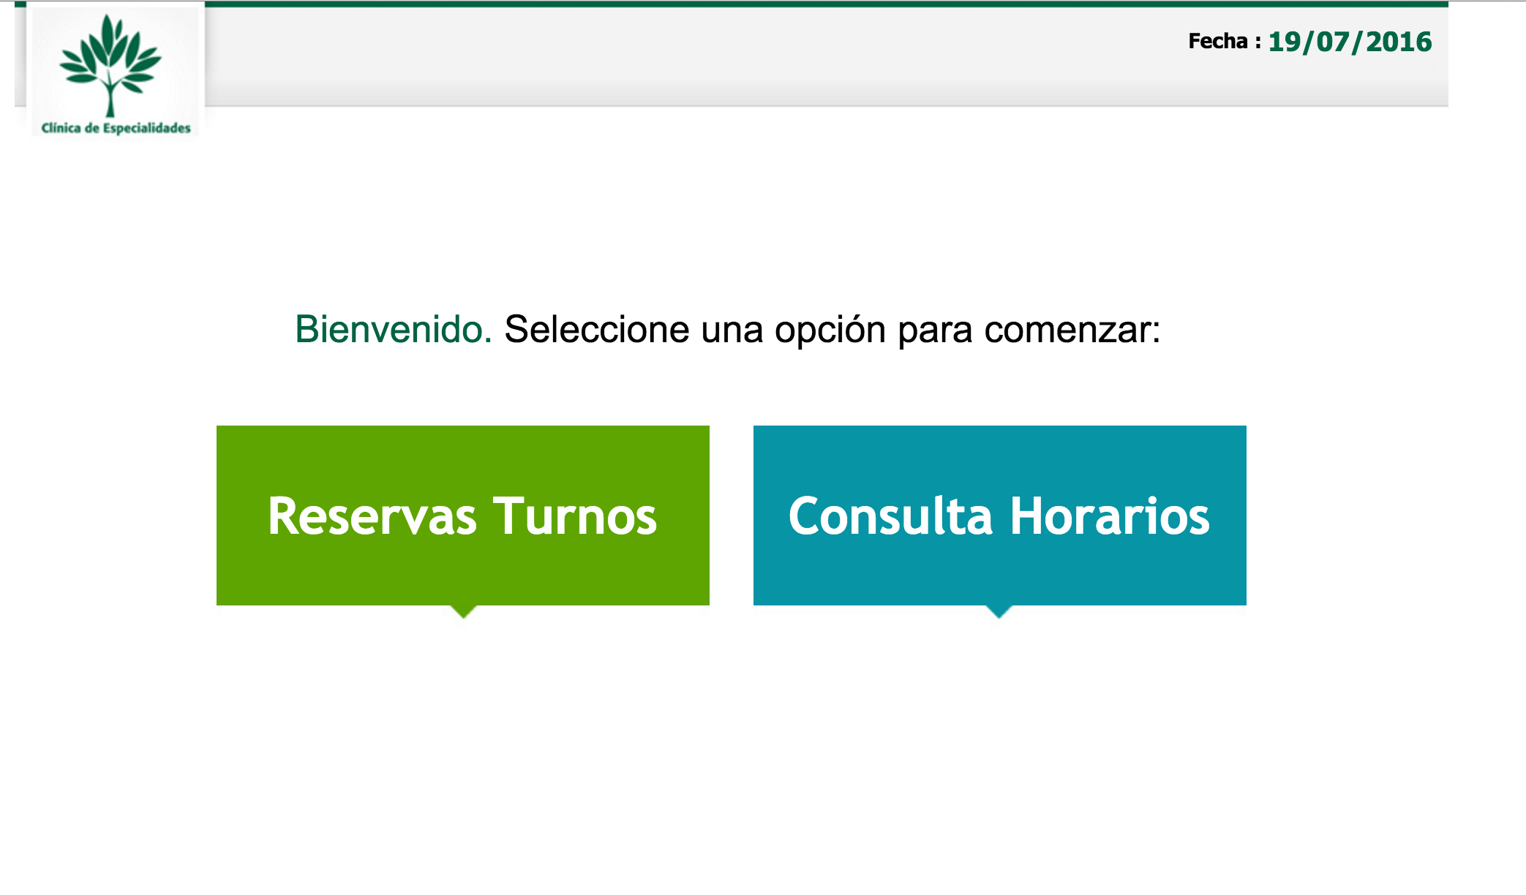Click green arrow pointer below Reservas Turnos
This screenshot has width=1526, height=895.
pos(464,611)
